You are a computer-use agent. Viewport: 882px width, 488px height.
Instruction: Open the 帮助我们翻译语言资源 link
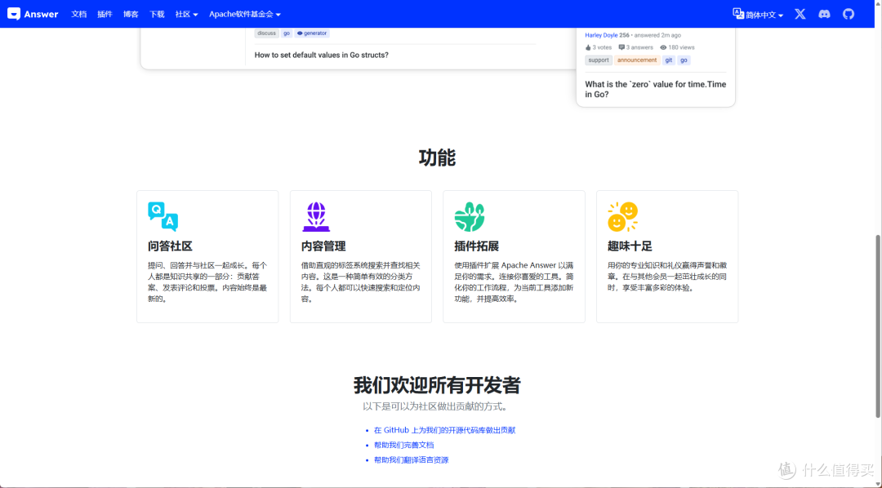pyautogui.click(x=411, y=460)
